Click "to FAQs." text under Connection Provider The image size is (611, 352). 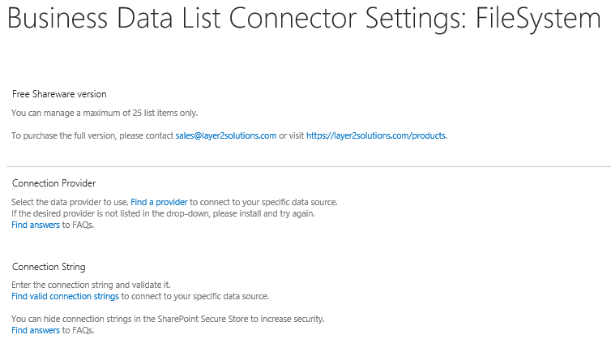tap(79, 225)
